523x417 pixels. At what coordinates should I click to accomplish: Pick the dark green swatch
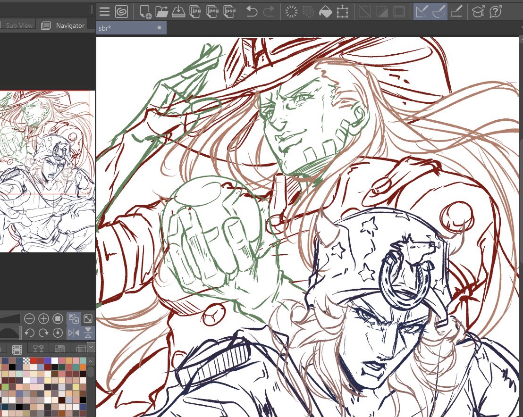[x=62, y=367]
